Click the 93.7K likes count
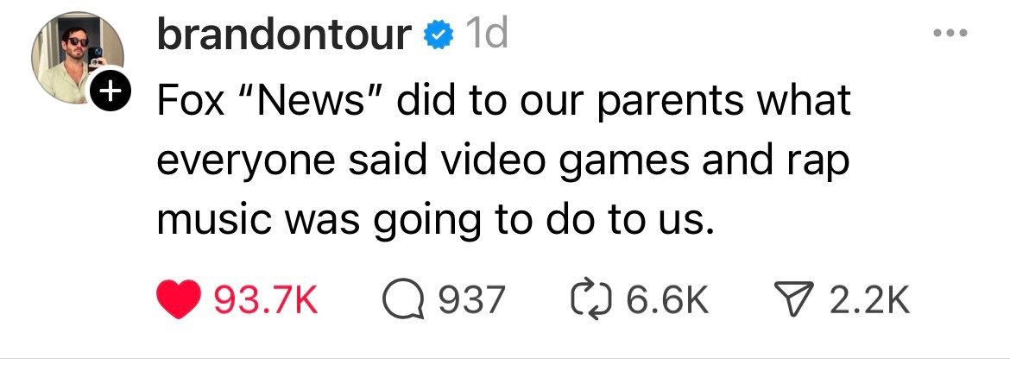 266,300
